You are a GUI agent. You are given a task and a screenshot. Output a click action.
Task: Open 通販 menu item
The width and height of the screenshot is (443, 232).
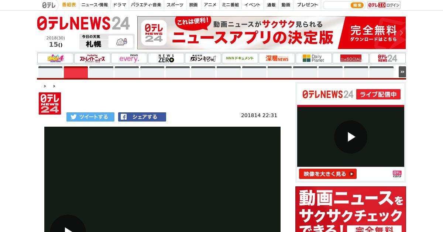(271, 5)
